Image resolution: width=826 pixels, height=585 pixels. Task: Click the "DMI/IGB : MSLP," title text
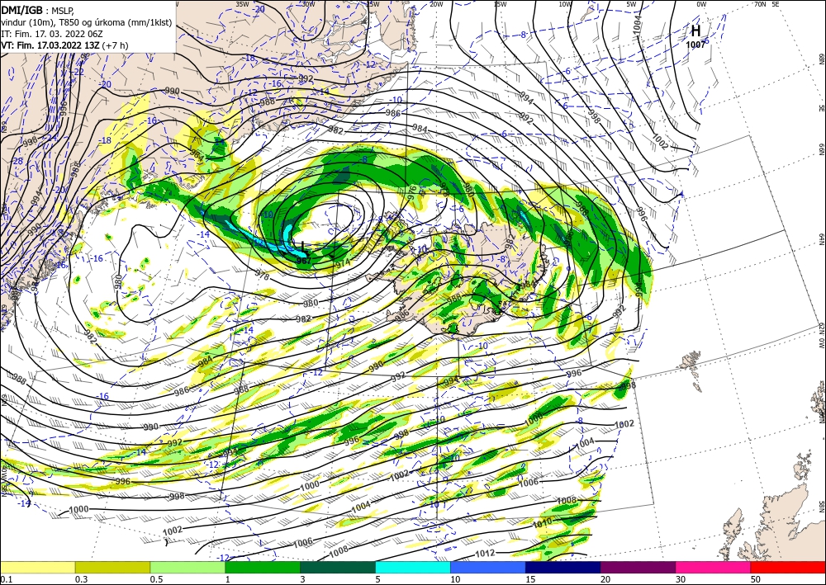click(x=38, y=10)
